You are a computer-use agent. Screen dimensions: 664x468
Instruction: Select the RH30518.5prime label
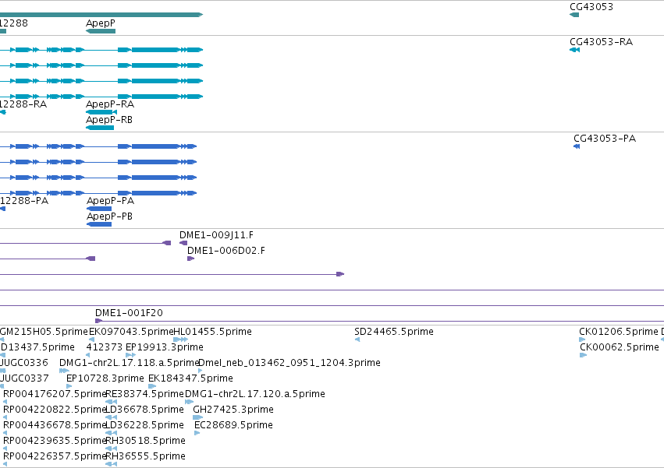(145, 441)
